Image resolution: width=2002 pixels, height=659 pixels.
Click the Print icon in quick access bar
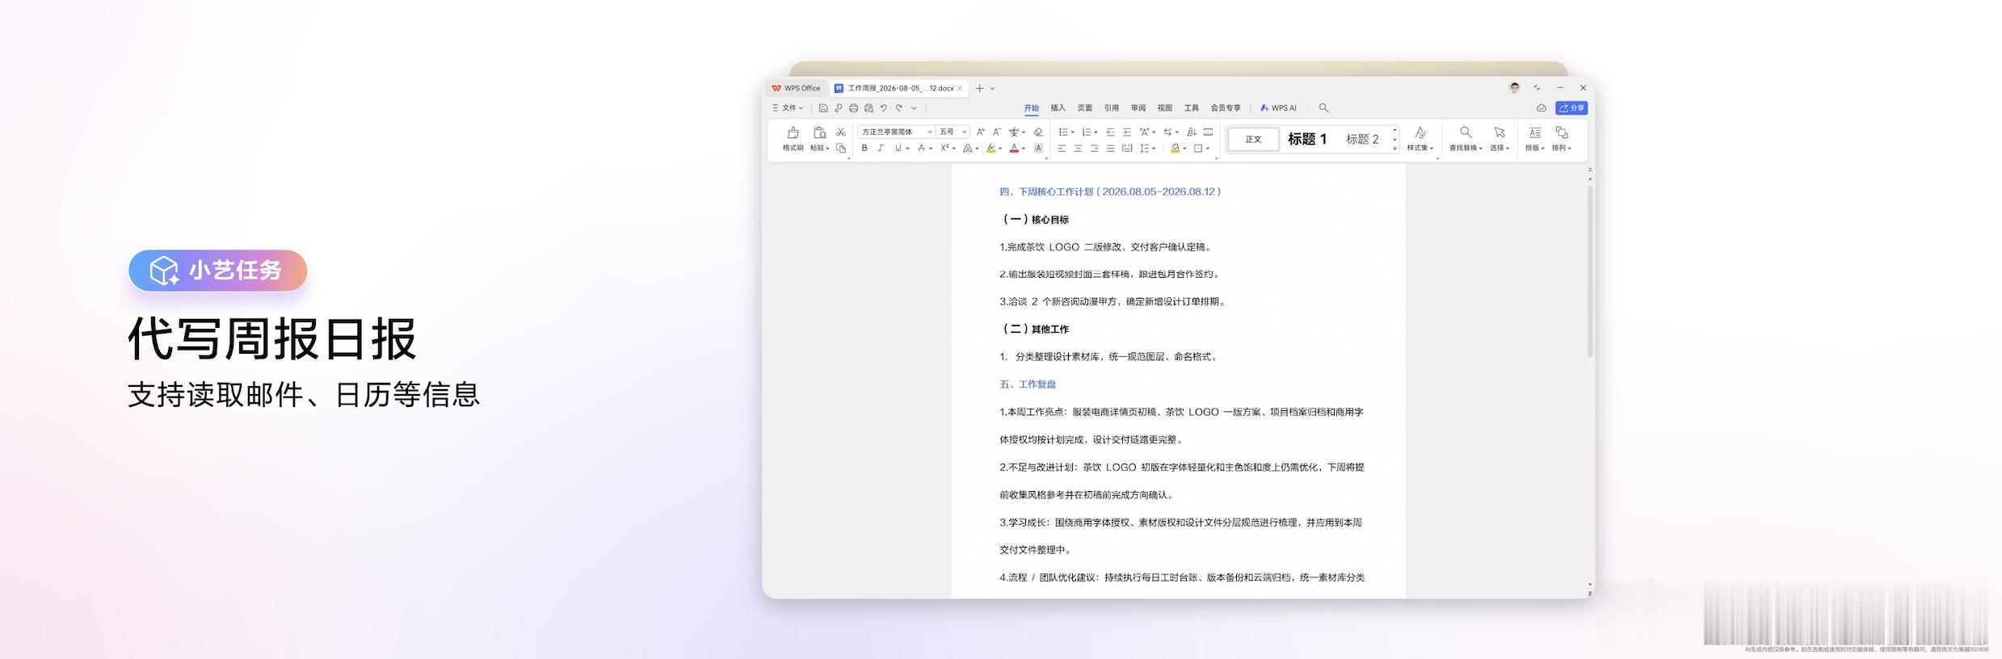[853, 108]
